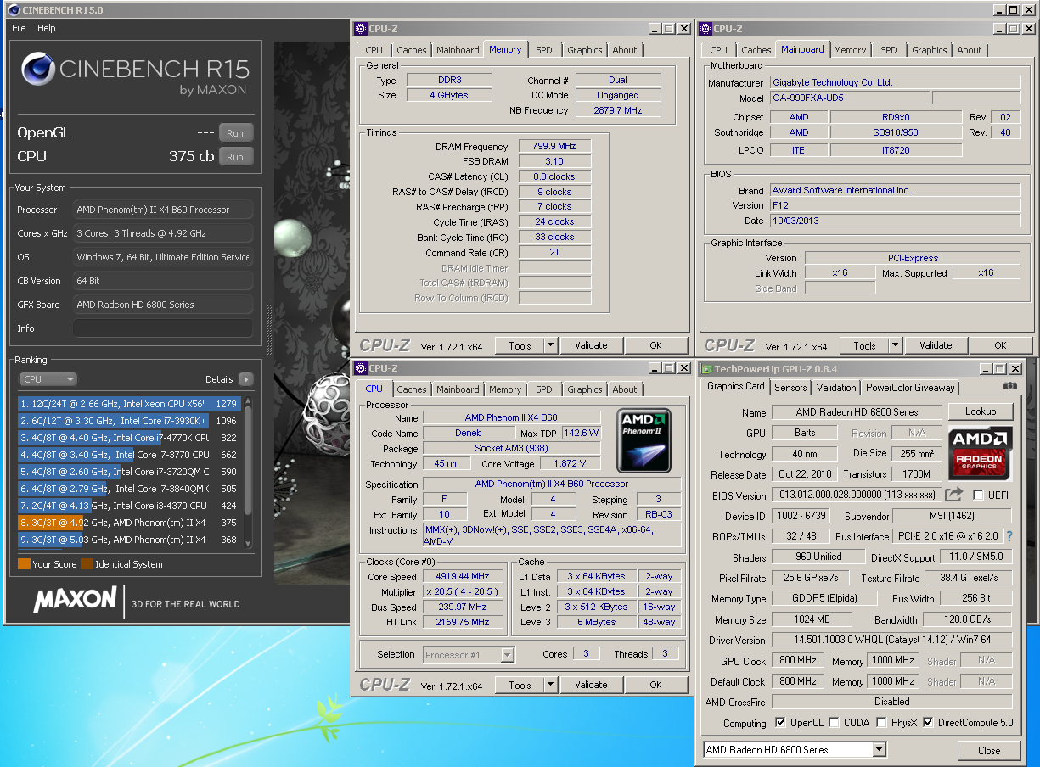Viewport: 1040px width, 767px height.
Task: Click OK in CPU-Z Mainboard window
Action: (x=1000, y=345)
